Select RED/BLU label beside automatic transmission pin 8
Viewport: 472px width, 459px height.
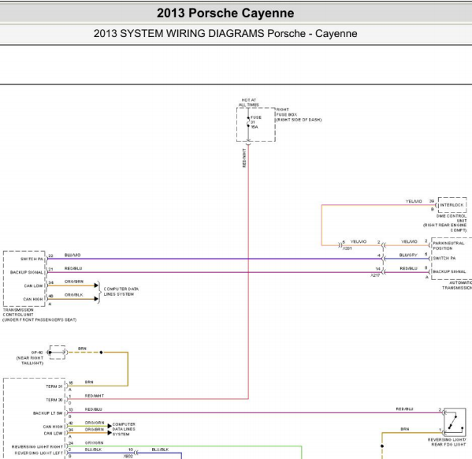pos(408,268)
